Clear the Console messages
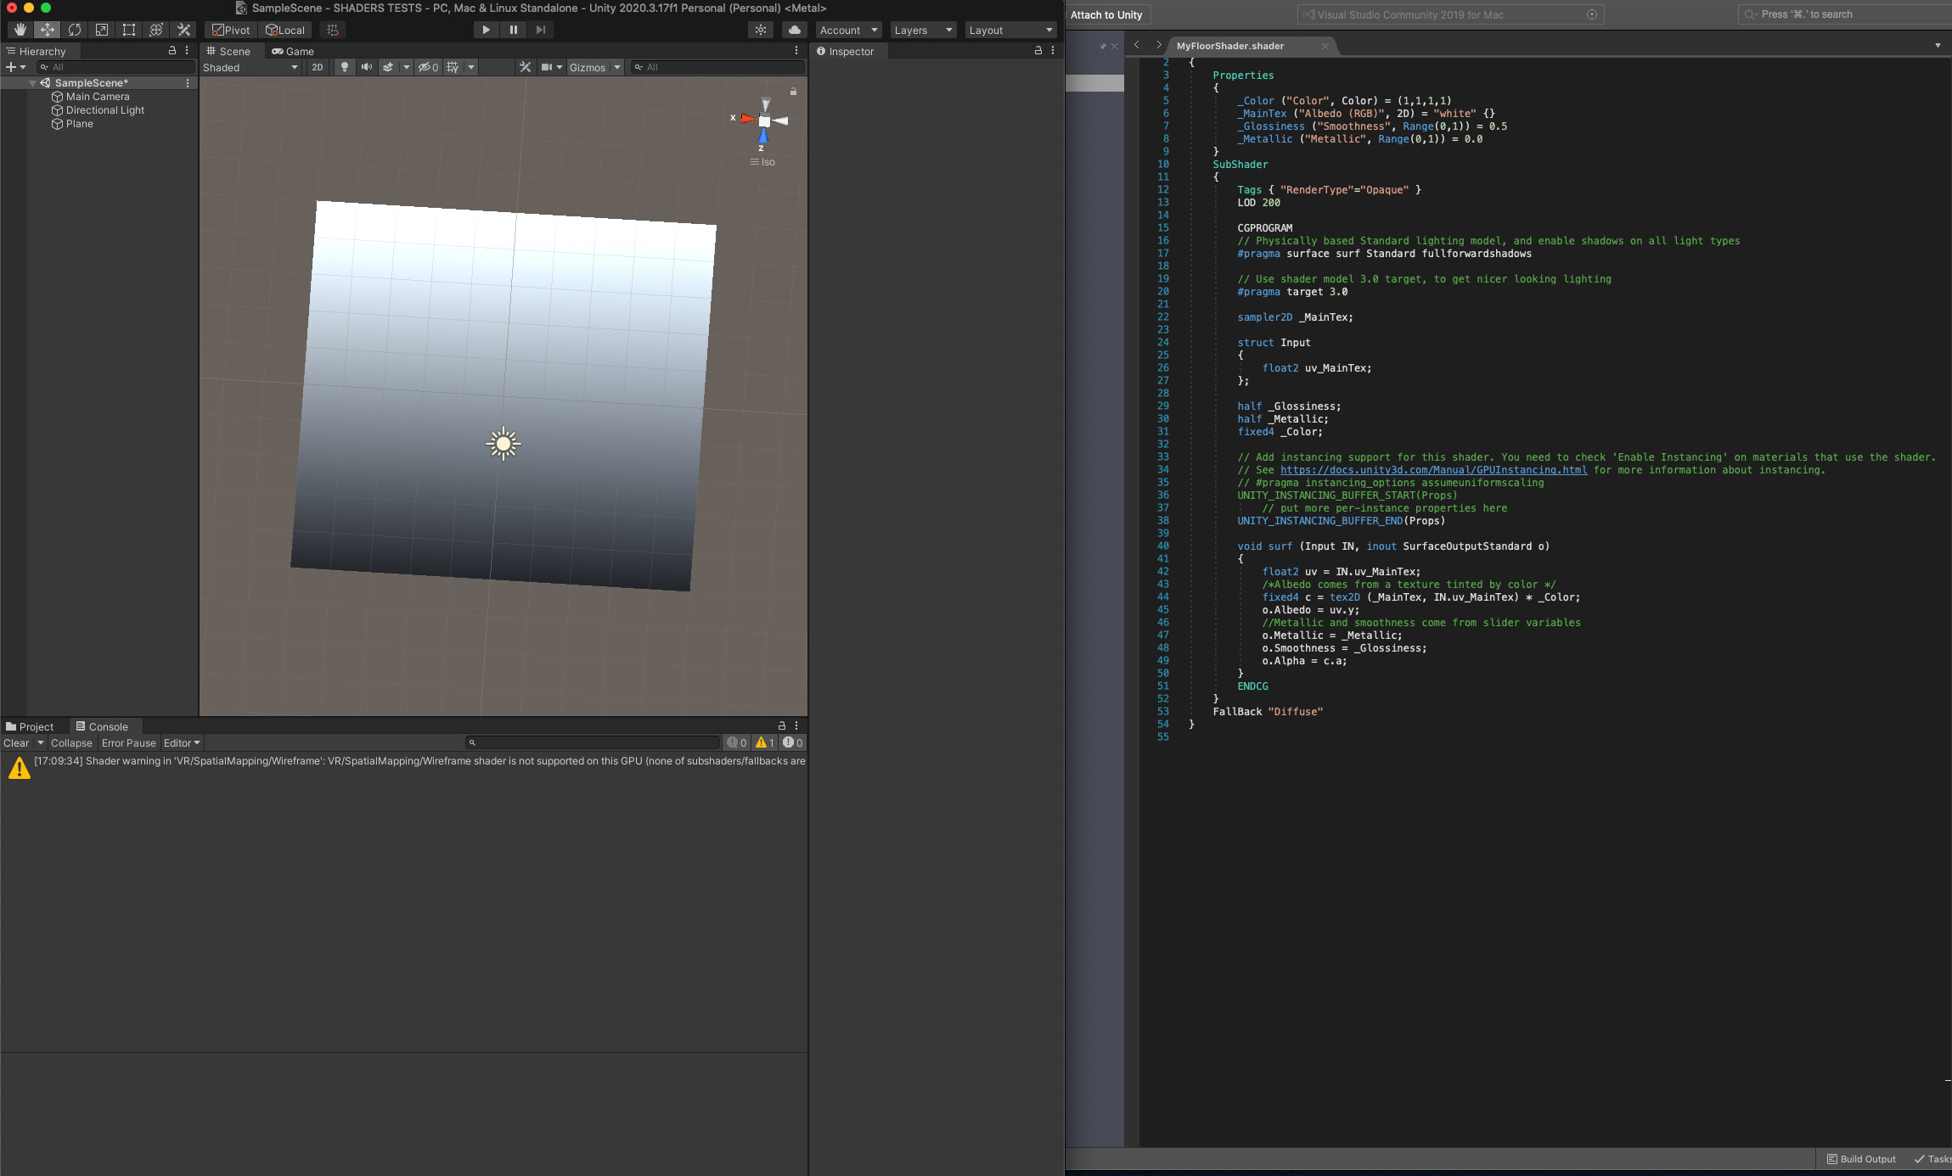Screen dimensions: 1952x1176 [x=15, y=742]
